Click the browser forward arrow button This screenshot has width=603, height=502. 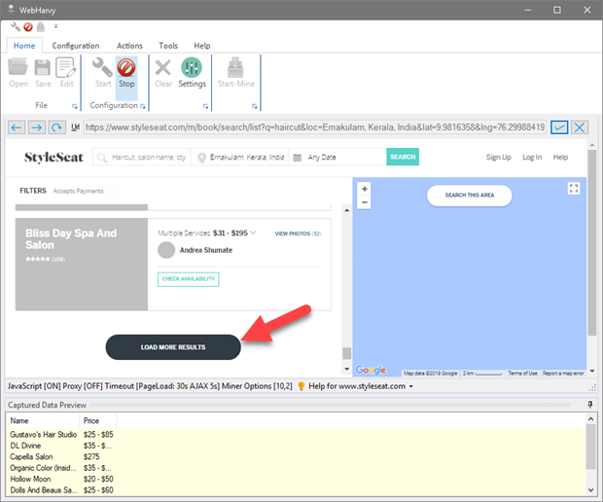37,127
